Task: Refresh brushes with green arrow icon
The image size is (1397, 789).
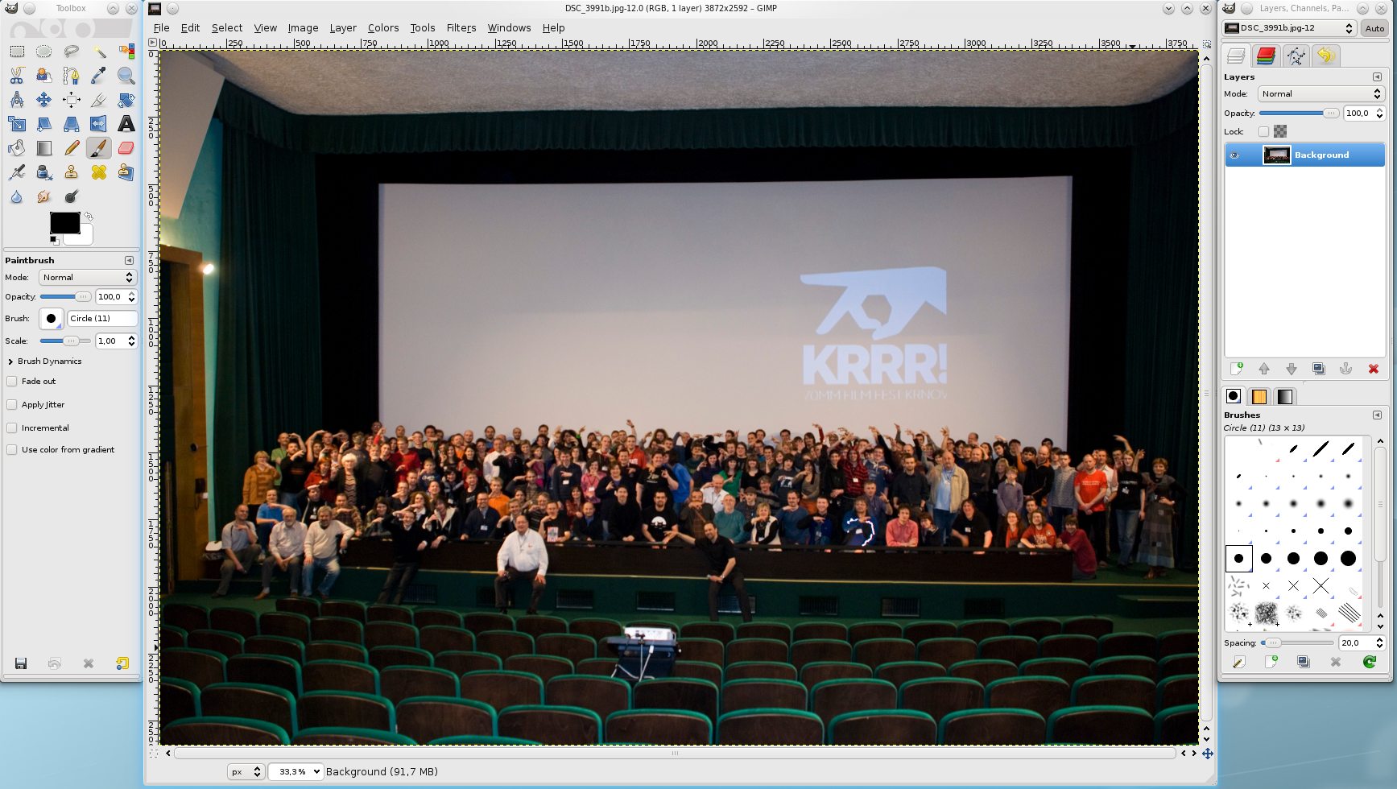Action: (x=1369, y=662)
